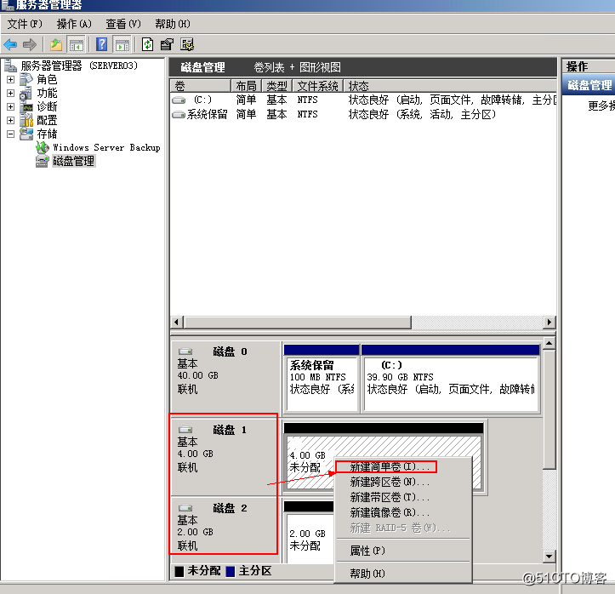Click the 磁盘 2 disk icon
This screenshot has height=594, width=615.
coord(185,508)
